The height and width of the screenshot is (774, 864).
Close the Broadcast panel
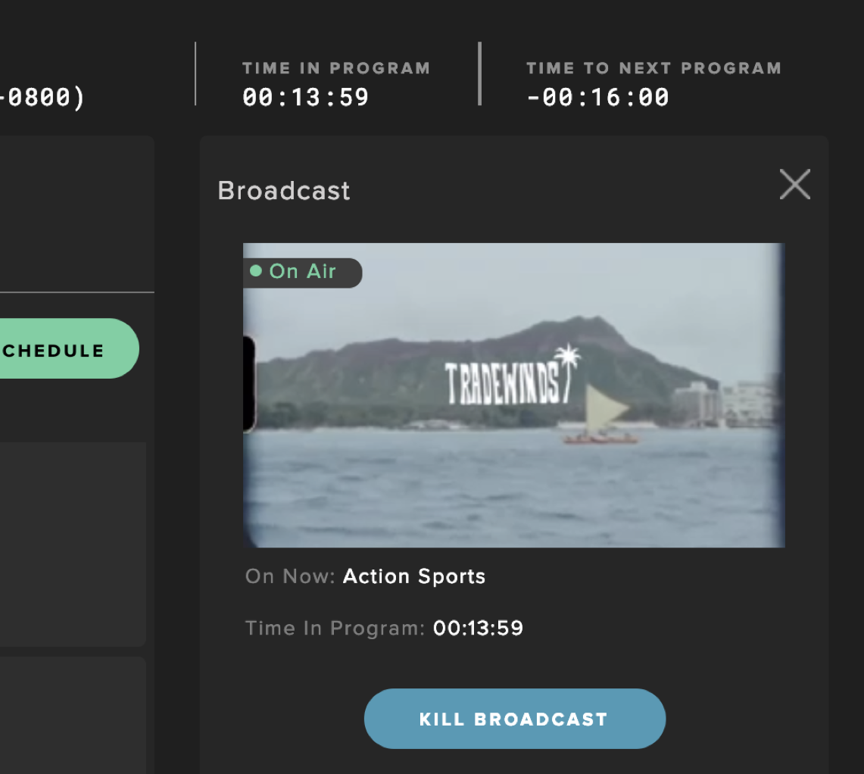click(x=794, y=184)
